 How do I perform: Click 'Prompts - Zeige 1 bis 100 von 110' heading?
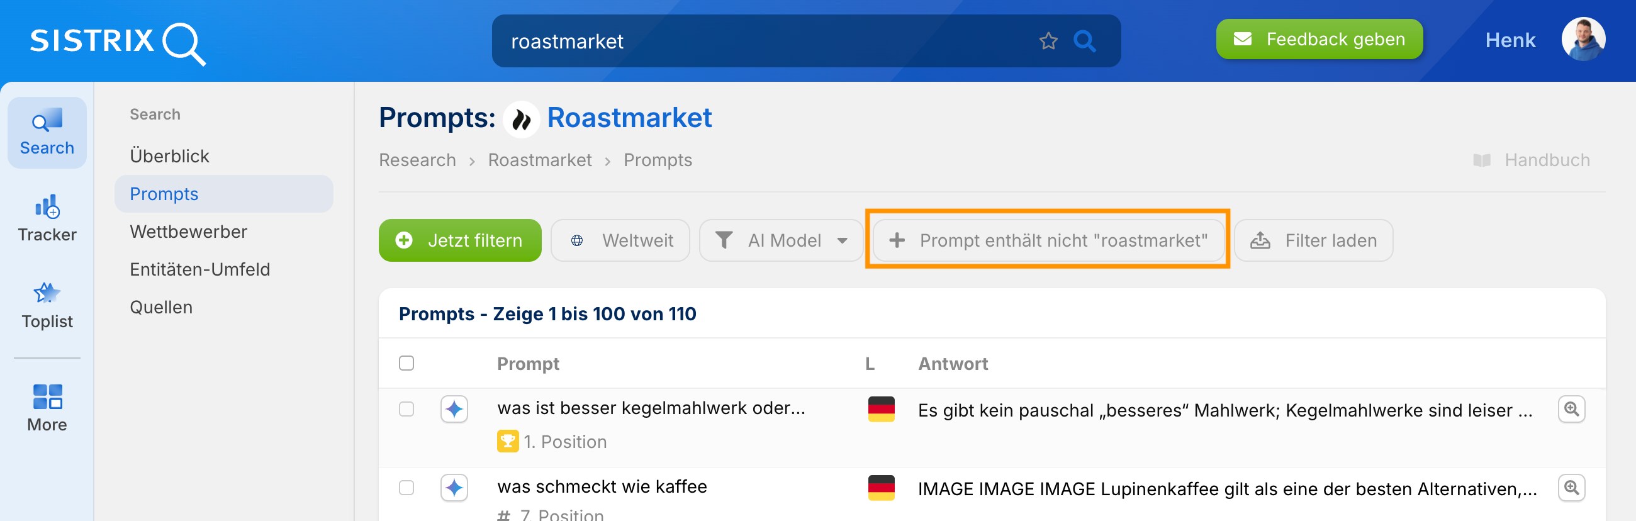click(547, 315)
